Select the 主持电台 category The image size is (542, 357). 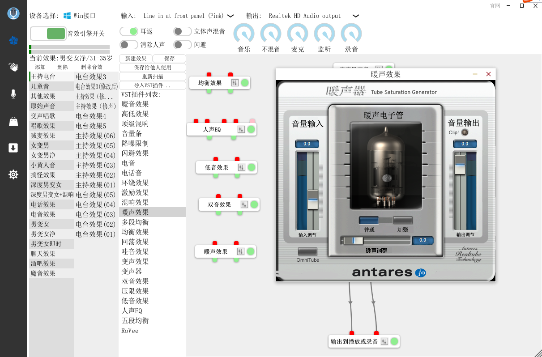coord(51,76)
